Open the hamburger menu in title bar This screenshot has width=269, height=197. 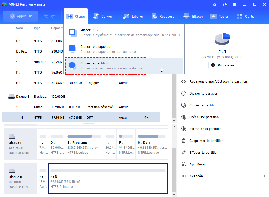[x=235, y=4]
